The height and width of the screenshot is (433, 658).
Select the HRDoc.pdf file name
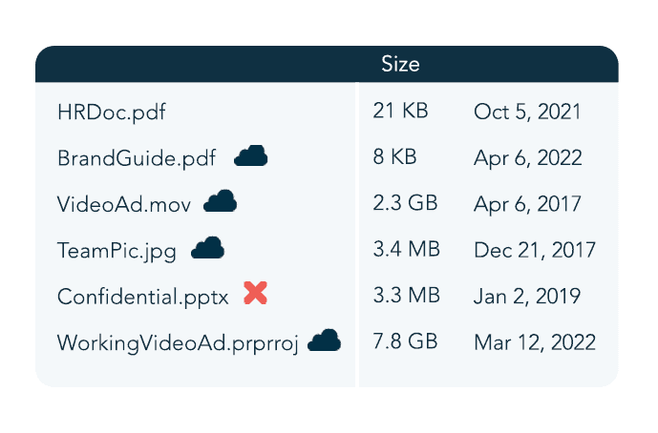pos(111,112)
